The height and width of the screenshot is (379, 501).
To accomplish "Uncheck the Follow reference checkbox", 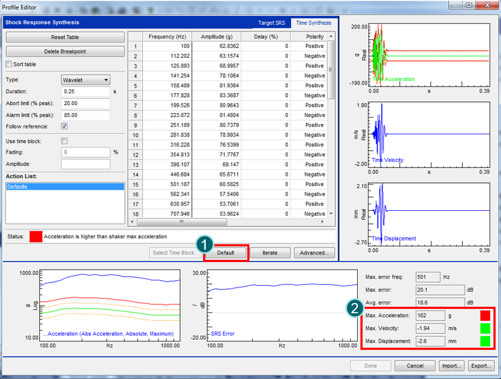I will pyautogui.click(x=65, y=126).
